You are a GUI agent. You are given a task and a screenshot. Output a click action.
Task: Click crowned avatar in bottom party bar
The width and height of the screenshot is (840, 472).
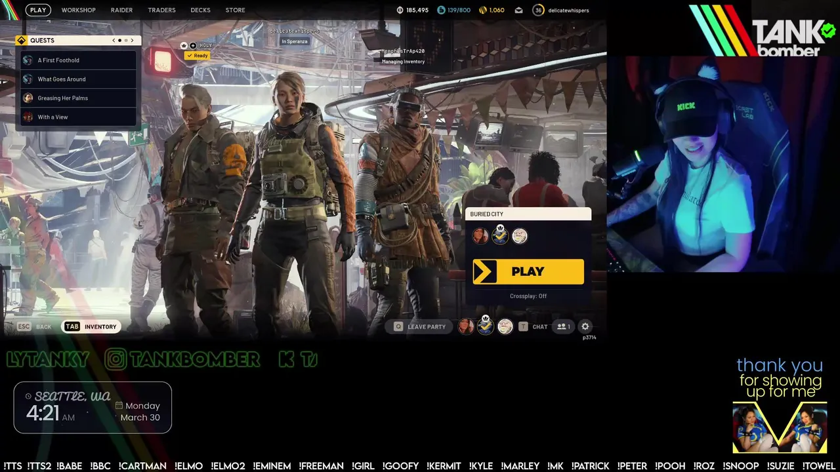(x=486, y=326)
